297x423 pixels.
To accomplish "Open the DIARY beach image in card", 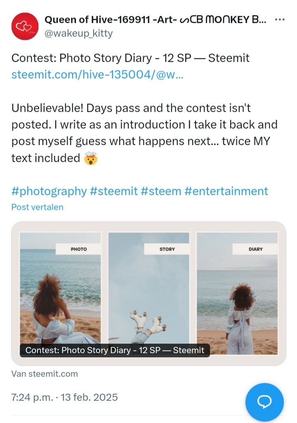I will [x=237, y=294].
